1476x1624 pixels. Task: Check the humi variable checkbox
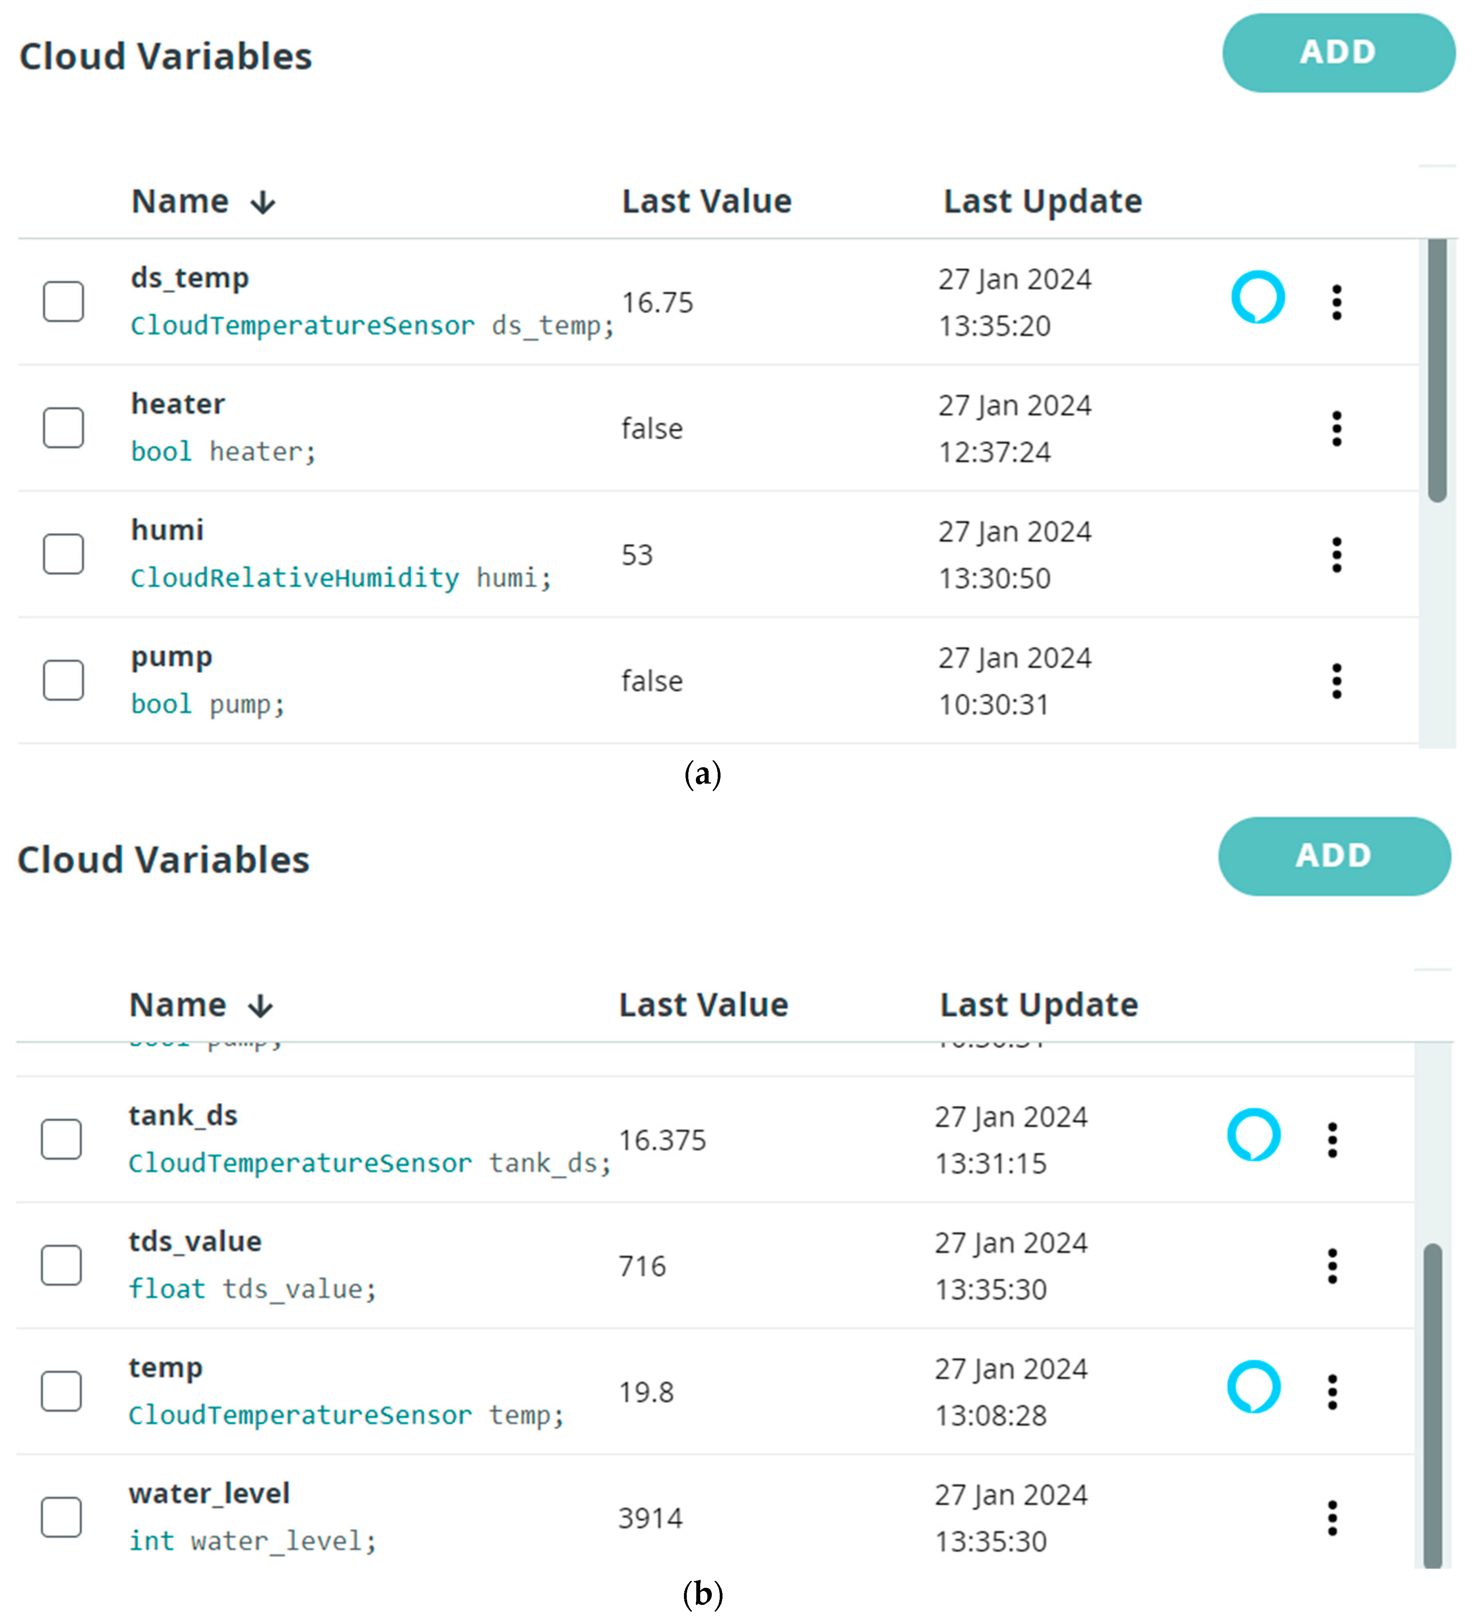point(64,554)
